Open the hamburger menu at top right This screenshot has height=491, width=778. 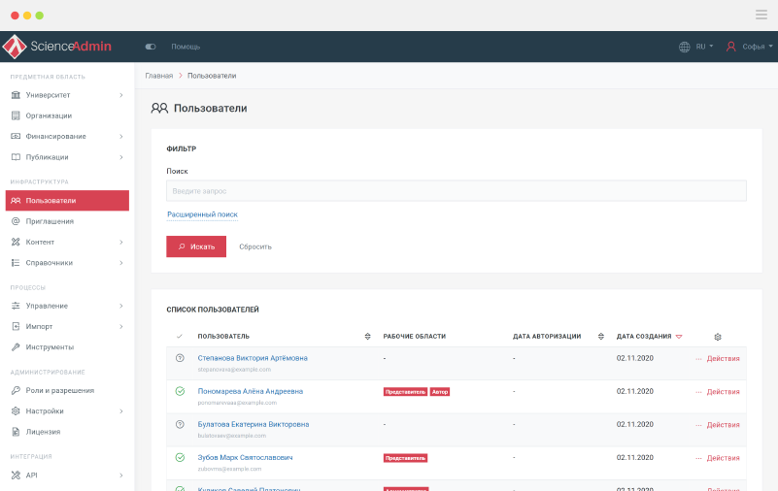pos(761,15)
